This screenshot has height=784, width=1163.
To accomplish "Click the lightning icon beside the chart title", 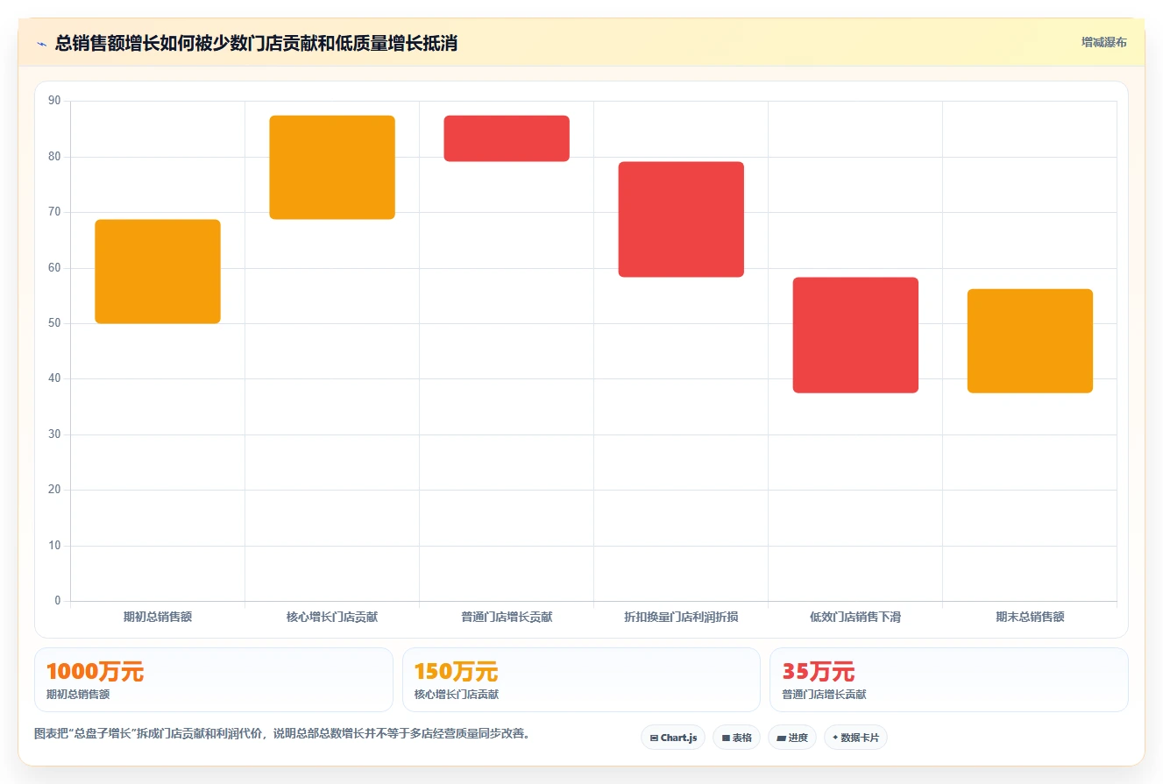I will point(42,44).
